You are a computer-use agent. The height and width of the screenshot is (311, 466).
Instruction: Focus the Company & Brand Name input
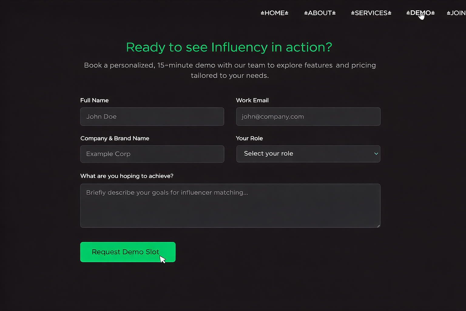coord(152,154)
